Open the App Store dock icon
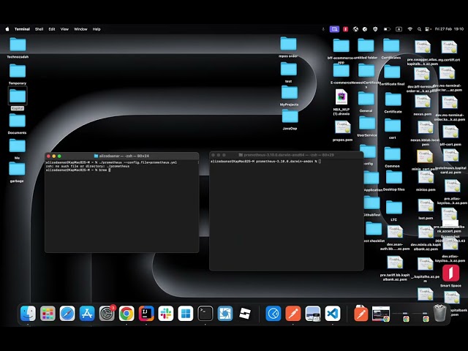The height and width of the screenshot is (351, 468). pos(87,314)
